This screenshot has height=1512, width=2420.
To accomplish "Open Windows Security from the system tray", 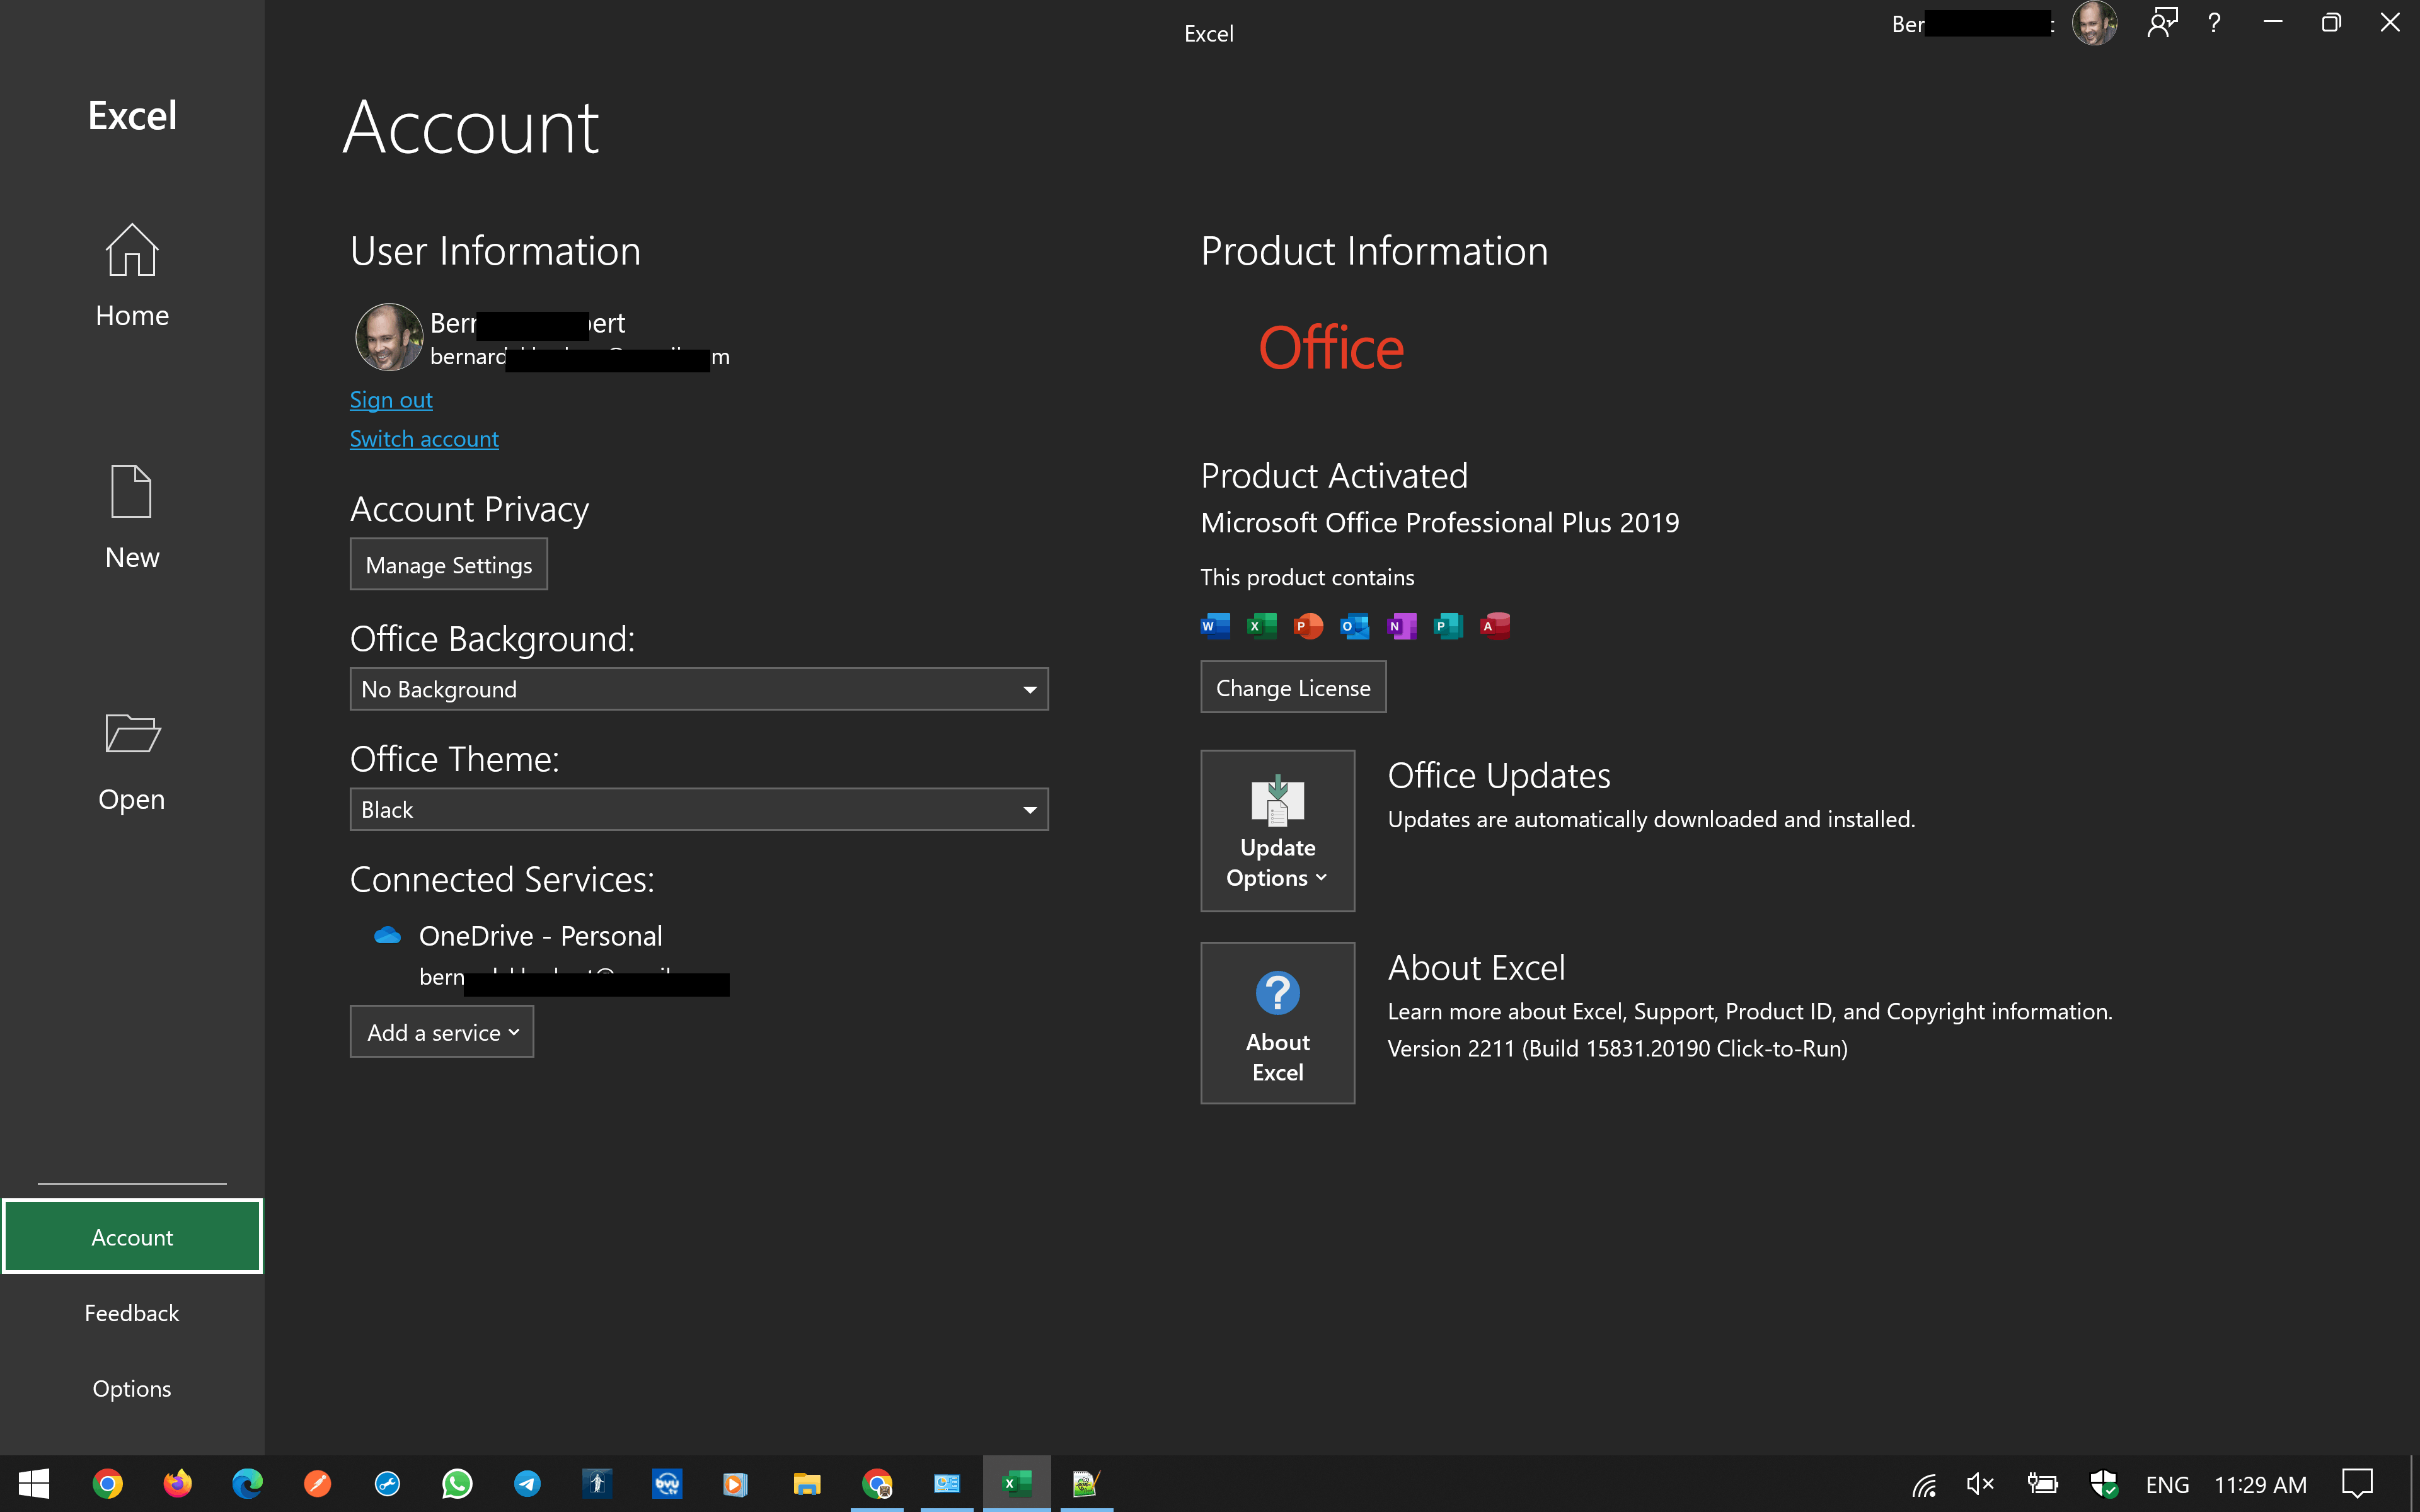I will pyautogui.click(x=2103, y=1484).
